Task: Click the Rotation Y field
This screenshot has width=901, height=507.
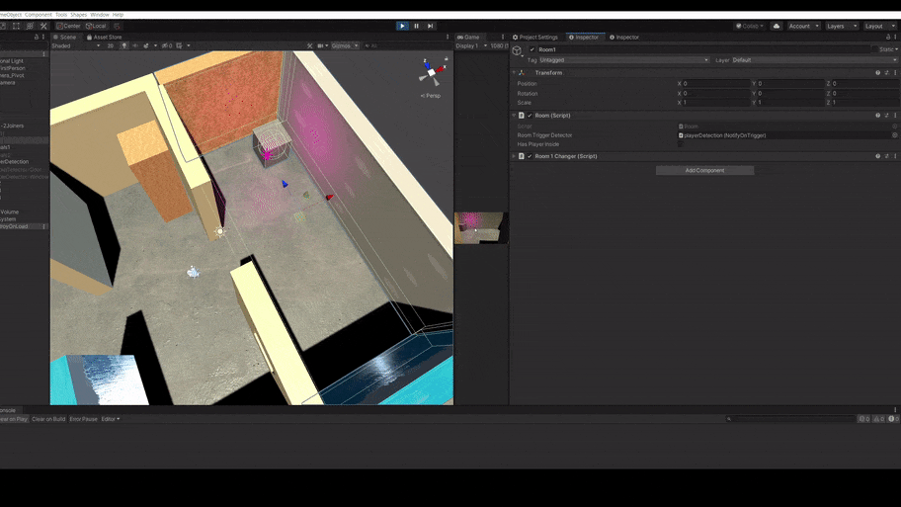Action: [790, 93]
